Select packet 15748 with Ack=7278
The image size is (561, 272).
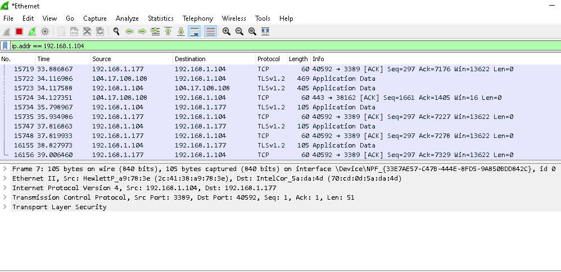(x=280, y=136)
